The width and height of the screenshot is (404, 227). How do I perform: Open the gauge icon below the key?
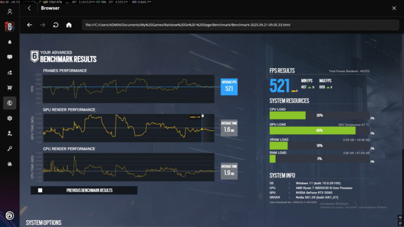pos(10,164)
